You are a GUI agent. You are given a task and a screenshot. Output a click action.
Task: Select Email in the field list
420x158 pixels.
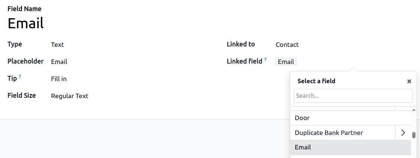coord(303,147)
